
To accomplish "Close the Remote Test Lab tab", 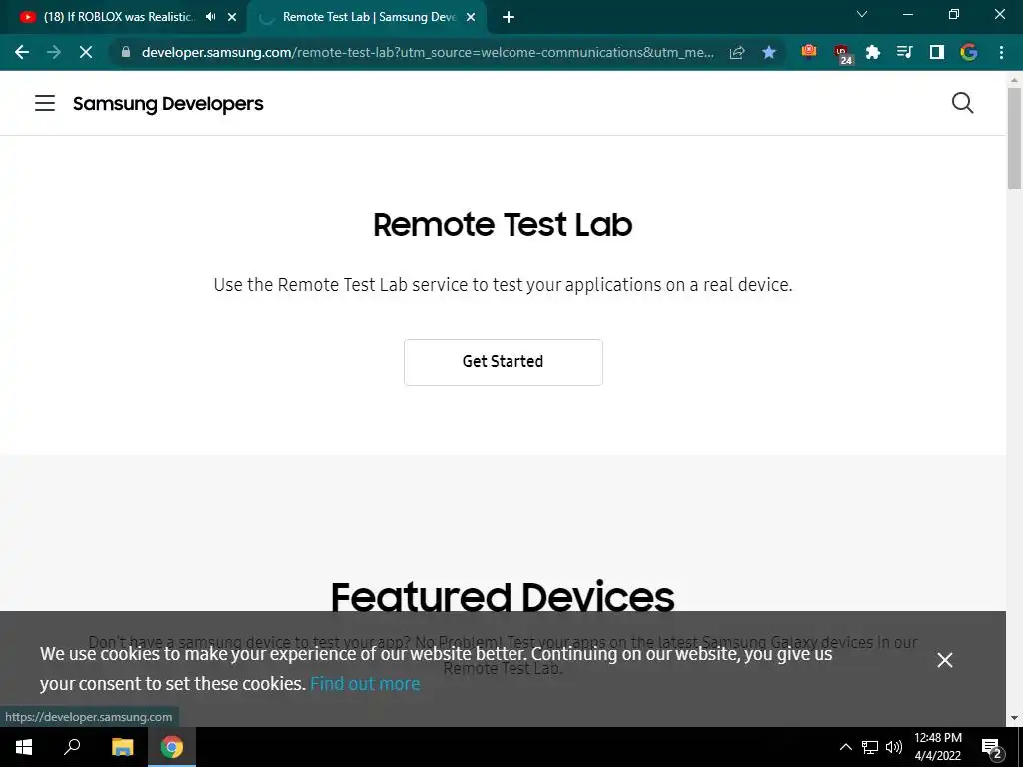I will pos(471,17).
